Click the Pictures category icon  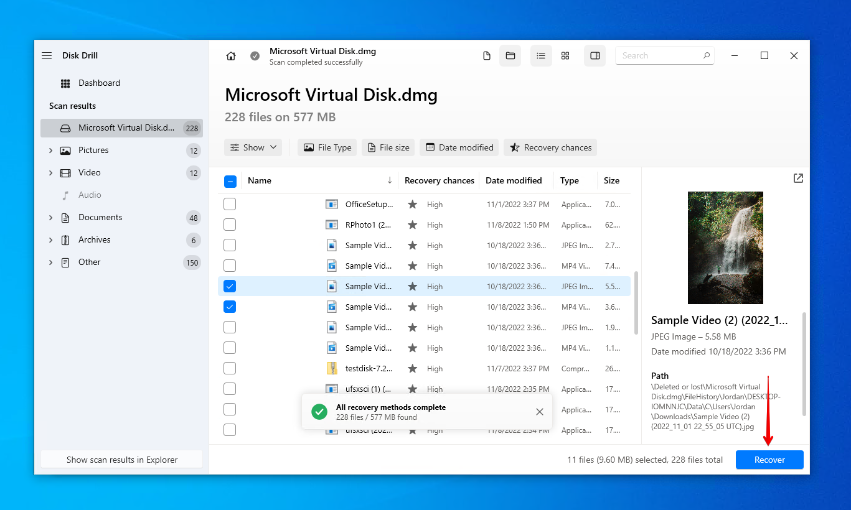(x=65, y=151)
